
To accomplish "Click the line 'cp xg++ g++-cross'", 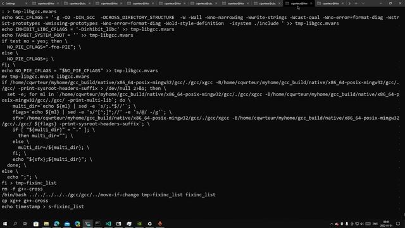I will click(x=25, y=201).
